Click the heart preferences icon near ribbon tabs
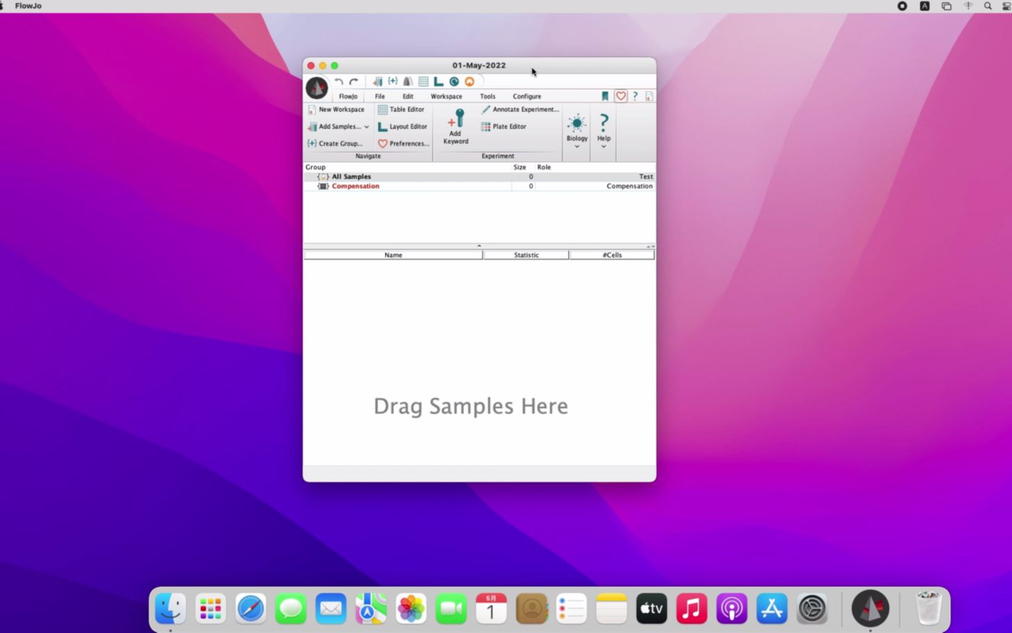Viewport: 1012px width, 633px height. click(621, 96)
